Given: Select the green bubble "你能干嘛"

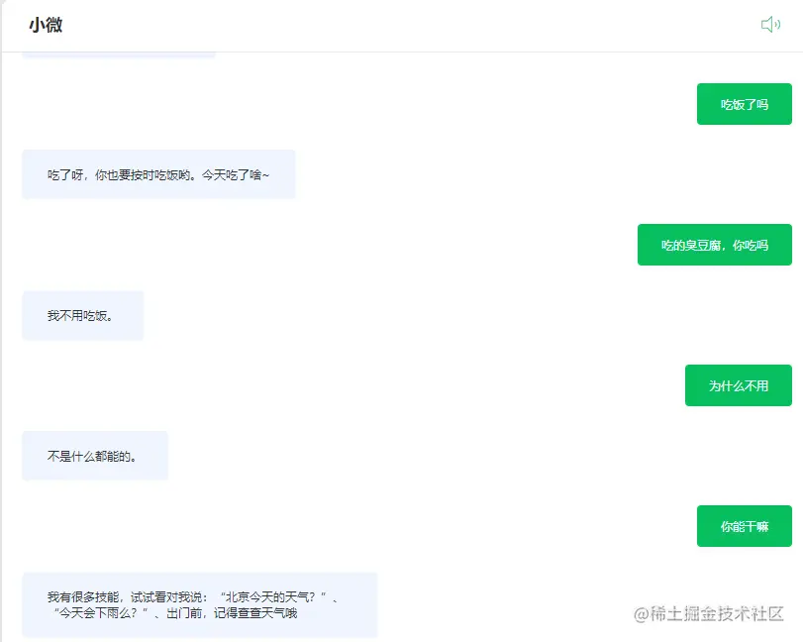Looking at the screenshot, I should 744,526.
